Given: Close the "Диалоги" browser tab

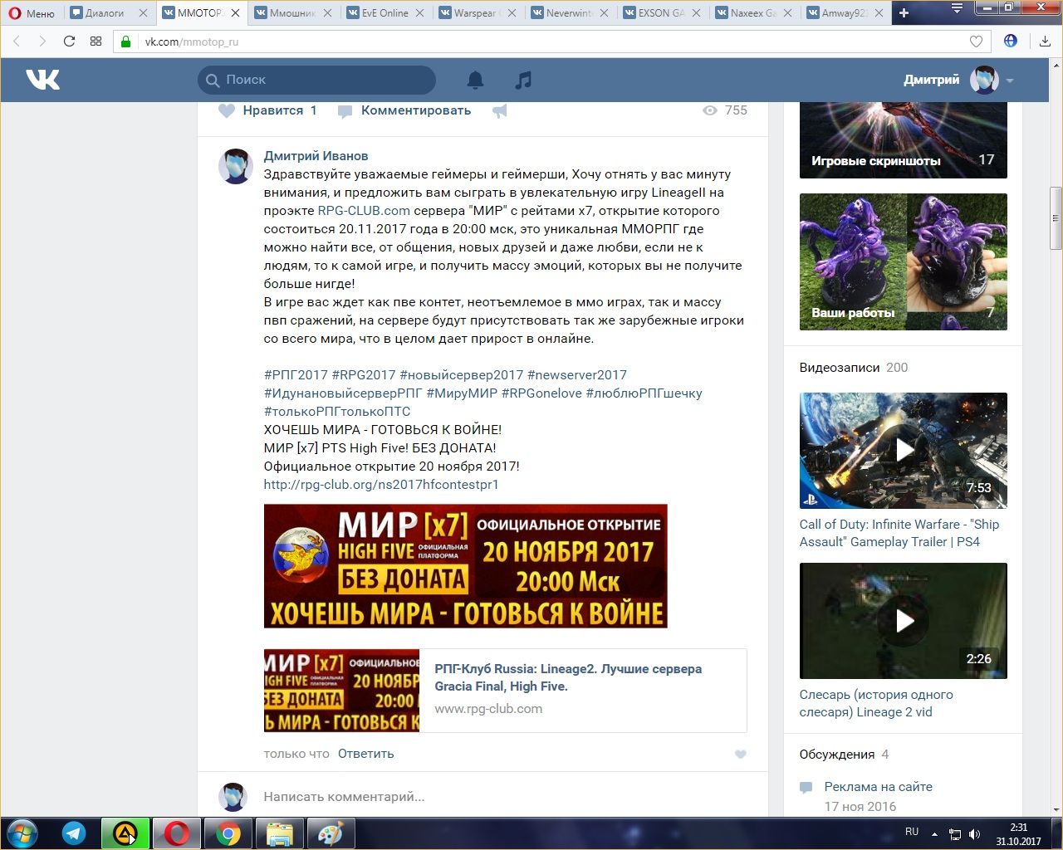Looking at the screenshot, I should click(x=143, y=13).
